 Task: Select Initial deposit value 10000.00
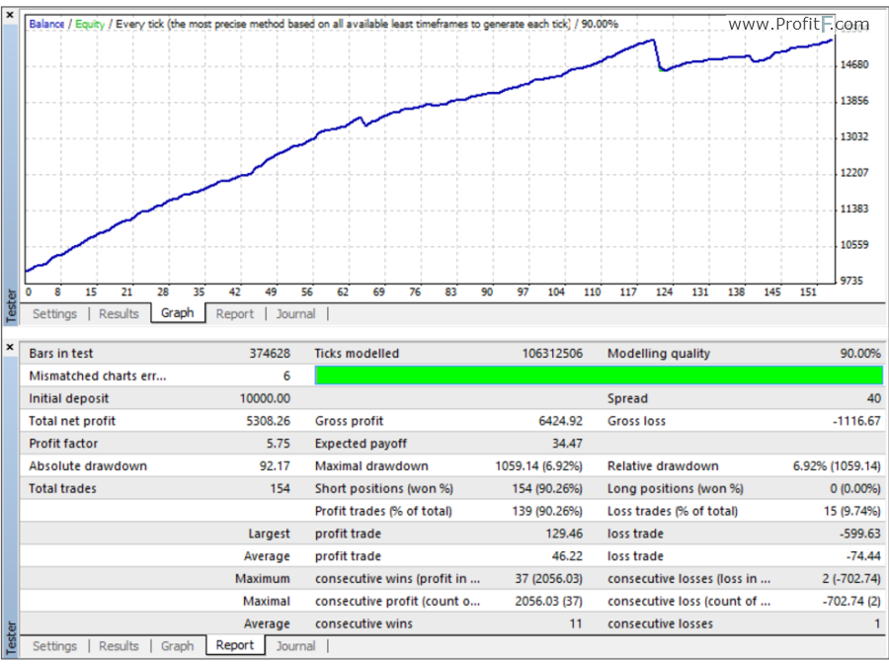pyautogui.click(x=265, y=398)
